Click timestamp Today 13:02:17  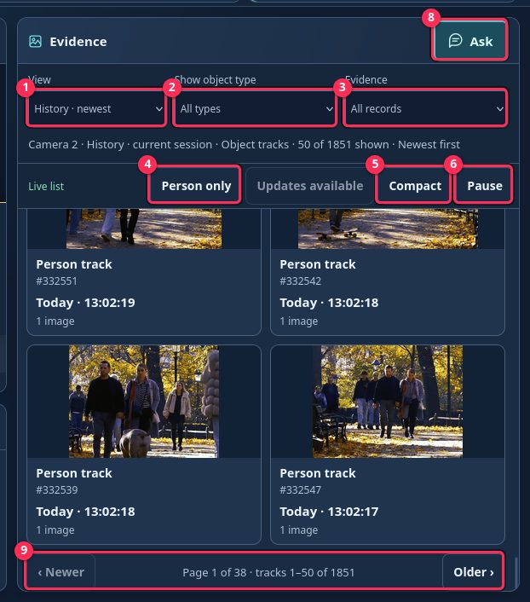329,512
